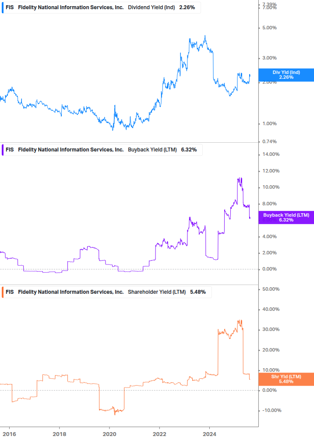Screen dimensions: 314x440
Task: Click the Shareholder Yield (LTM) legend label
Action: tap(157, 292)
